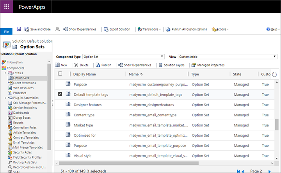
Task: Open Managed Properties
Action: click(208, 65)
